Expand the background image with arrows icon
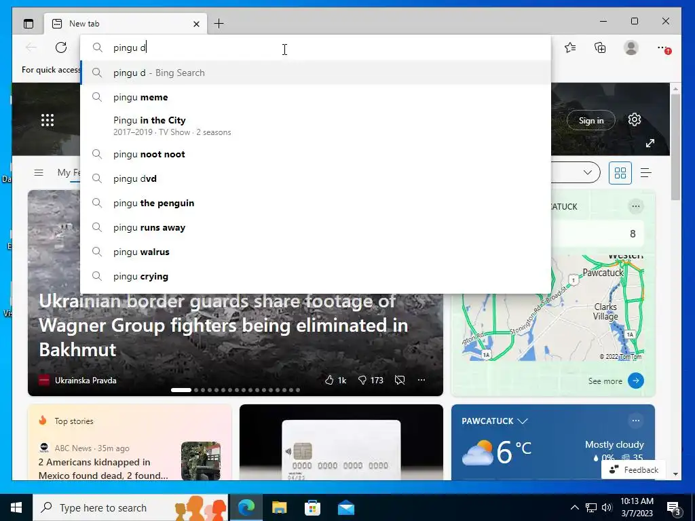Screen dimensions: 695x521 (650, 143)
